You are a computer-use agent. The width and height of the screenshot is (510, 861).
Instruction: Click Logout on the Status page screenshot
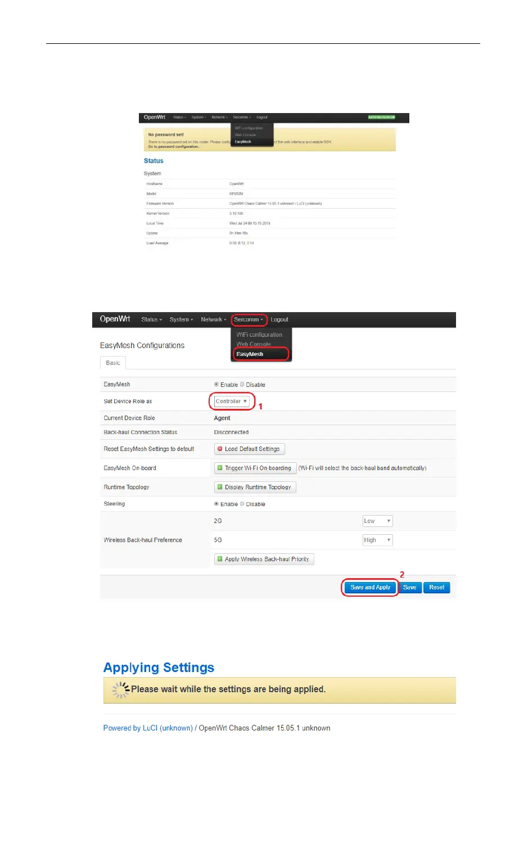click(x=262, y=118)
